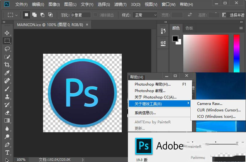Expand the toolbox double-arrow
This screenshot has height=162, width=246.
(4, 22)
